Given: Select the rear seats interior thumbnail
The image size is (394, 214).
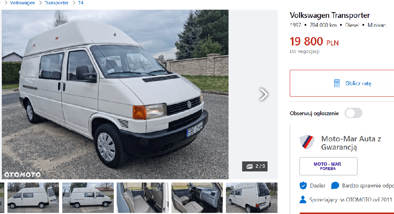Looking at the screenshot, I should tap(143, 198).
